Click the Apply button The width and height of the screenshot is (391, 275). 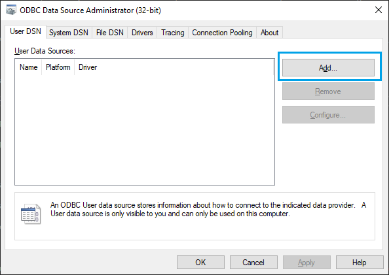tap(307, 263)
